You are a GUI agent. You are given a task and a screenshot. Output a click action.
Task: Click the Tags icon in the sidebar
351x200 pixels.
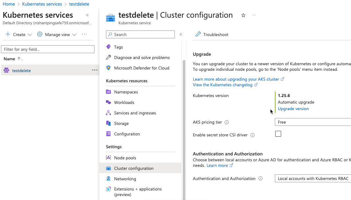coord(109,47)
